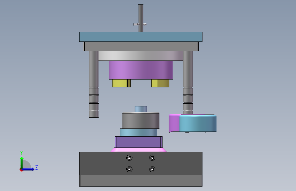Select the silver disc between the guide pillars
296x191 pixels.
[x=141, y=56]
